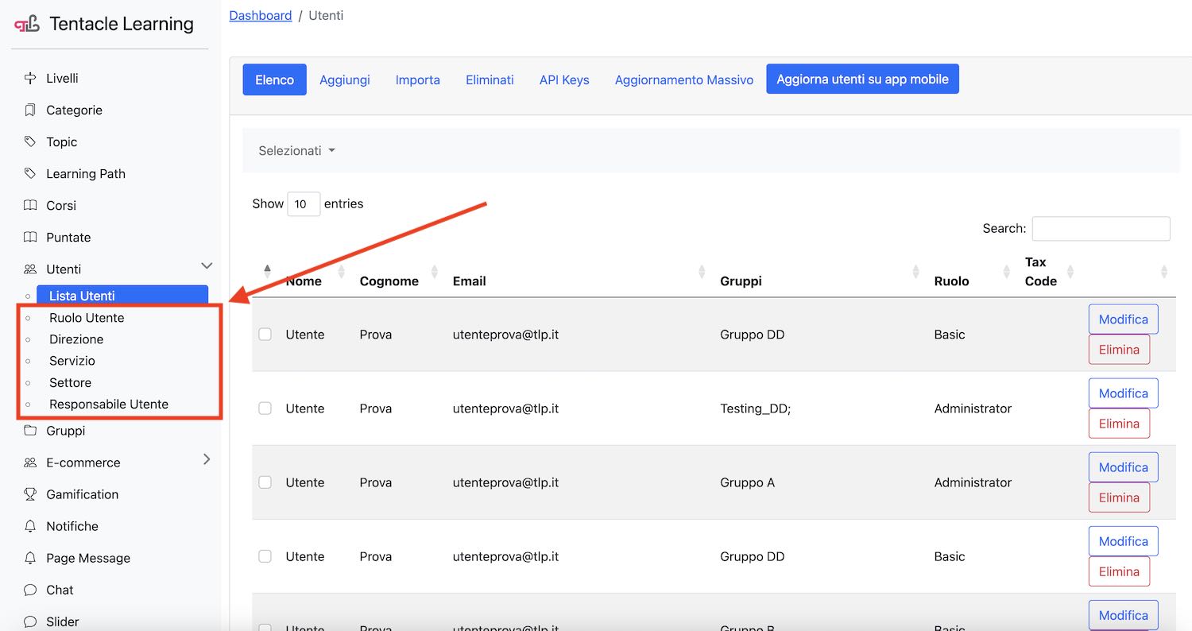Open the API Keys tab
This screenshot has width=1192, height=631.
coord(564,79)
